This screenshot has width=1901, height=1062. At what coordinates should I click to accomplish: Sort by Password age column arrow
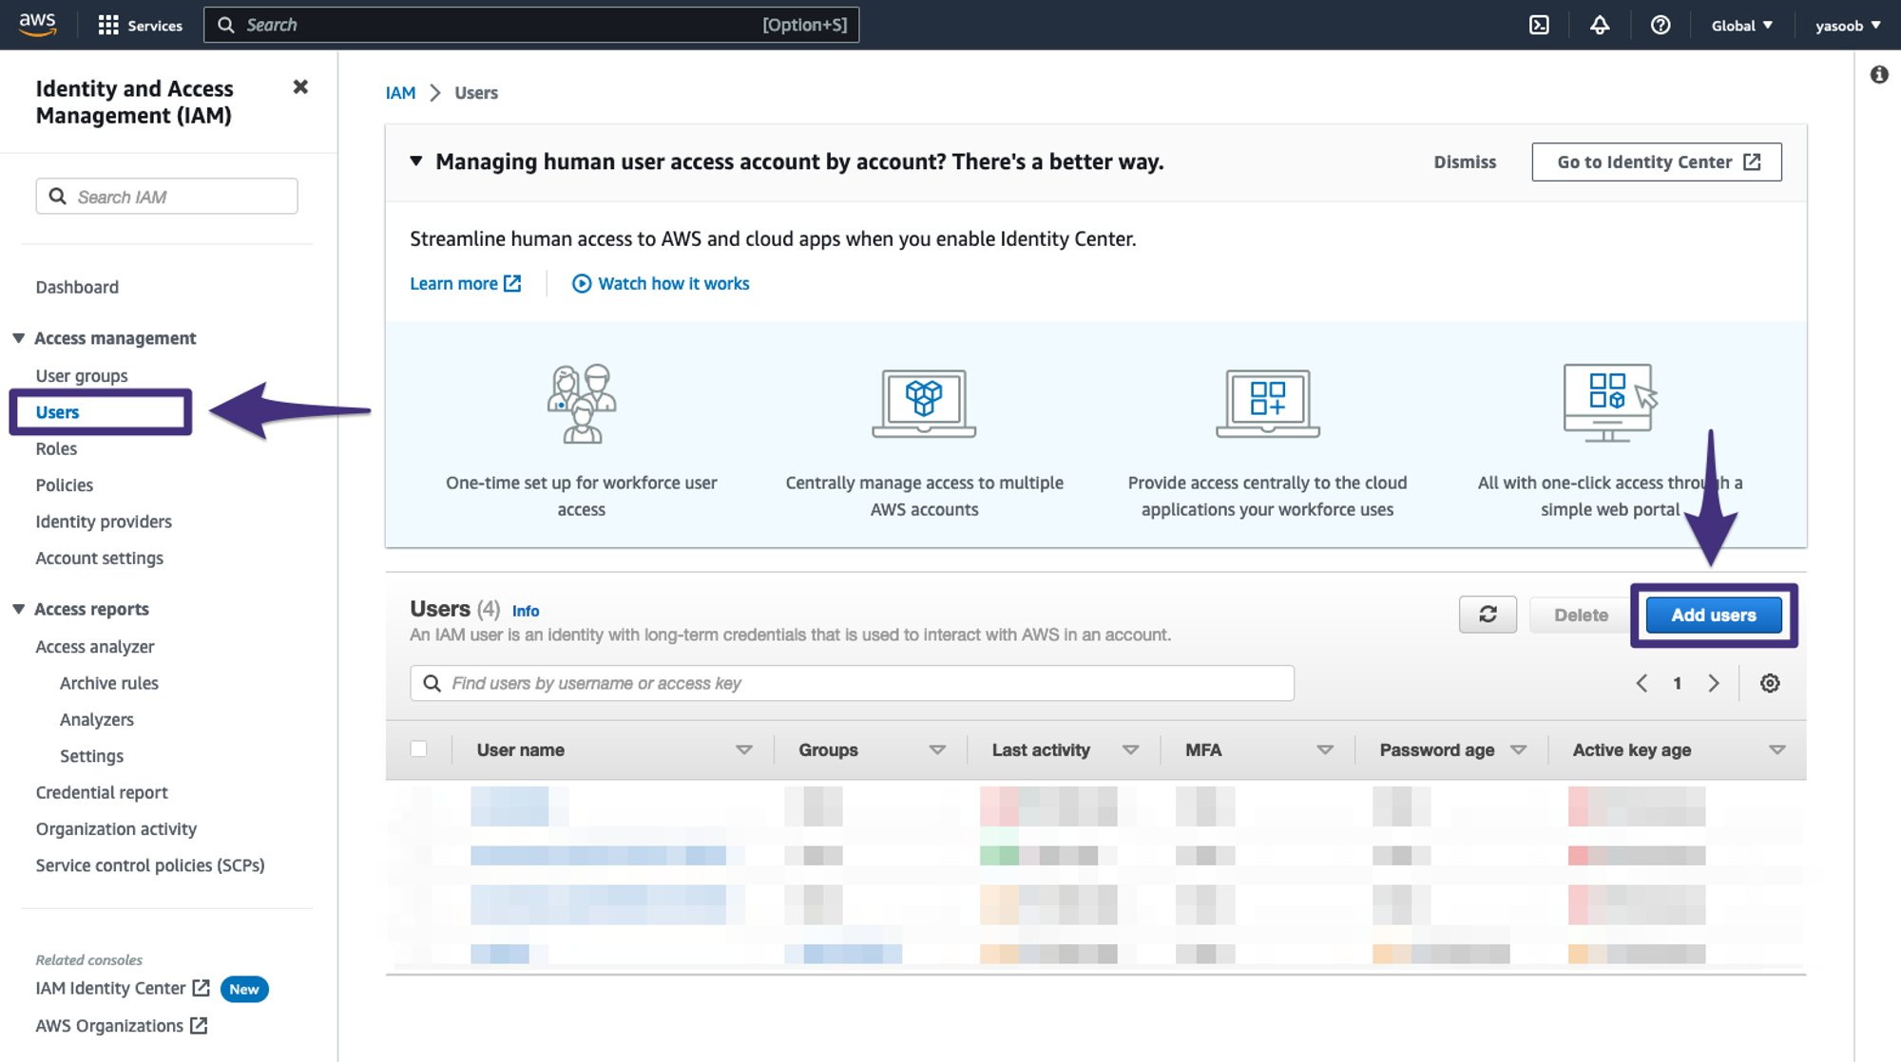(x=1518, y=750)
